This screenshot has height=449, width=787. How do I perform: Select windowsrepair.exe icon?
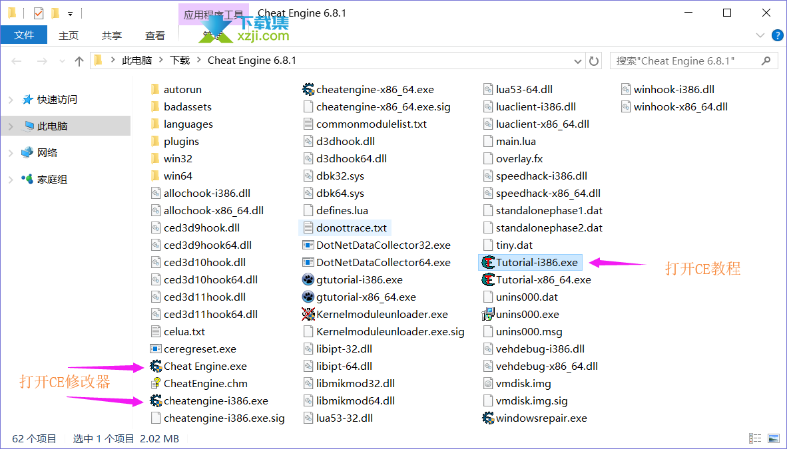tap(488, 418)
